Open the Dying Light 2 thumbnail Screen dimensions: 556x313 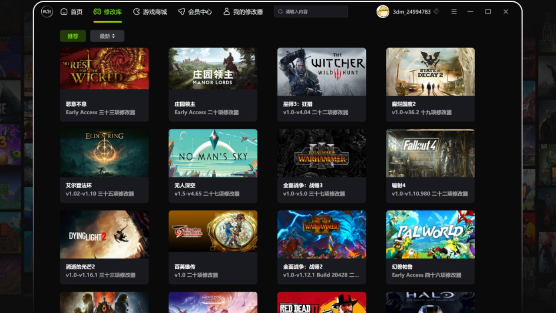[x=104, y=235]
